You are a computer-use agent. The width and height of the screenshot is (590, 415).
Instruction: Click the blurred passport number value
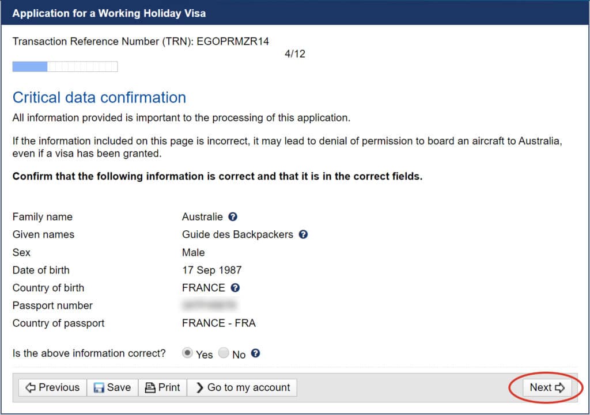pyautogui.click(x=209, y=305)
